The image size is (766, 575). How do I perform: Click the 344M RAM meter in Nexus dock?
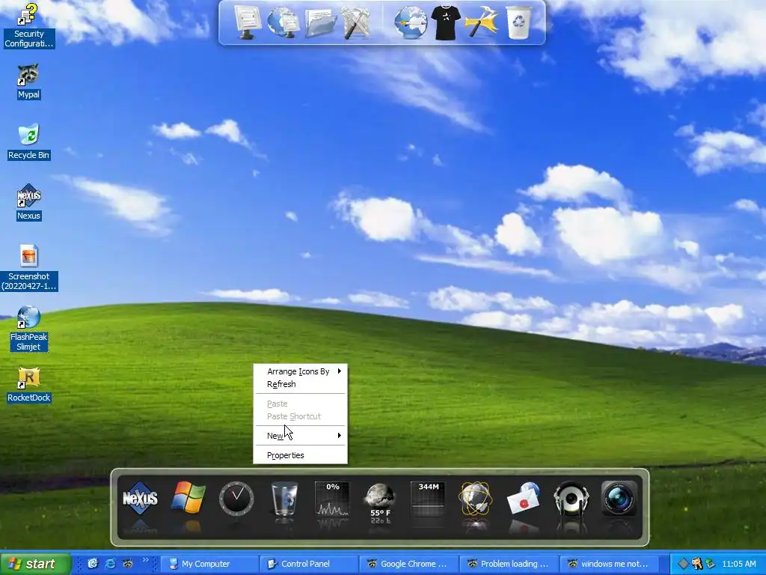coord(428,499)
